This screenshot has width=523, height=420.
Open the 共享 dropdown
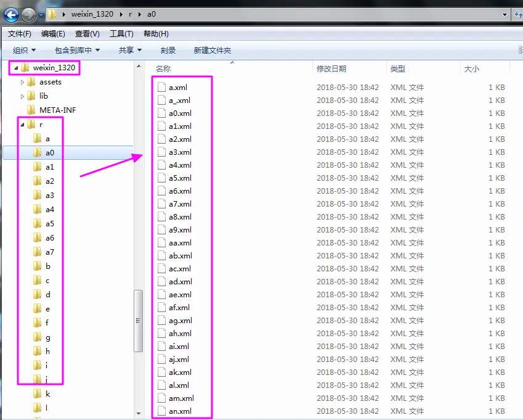point(130,50)
